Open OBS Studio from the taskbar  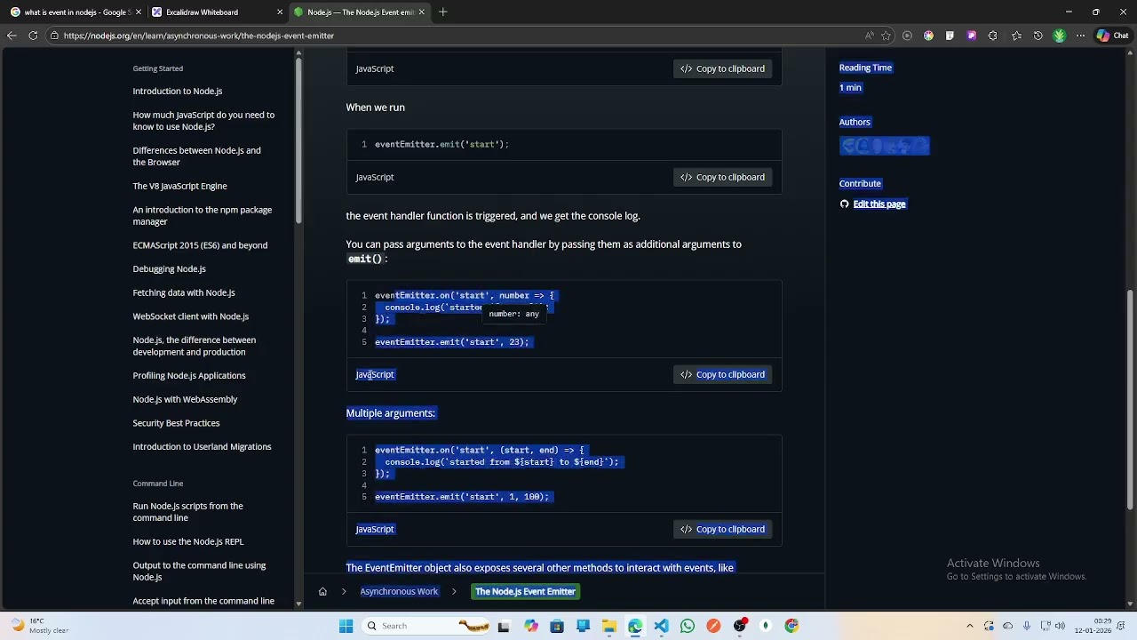pyautogui.click(x=739, y=626)
